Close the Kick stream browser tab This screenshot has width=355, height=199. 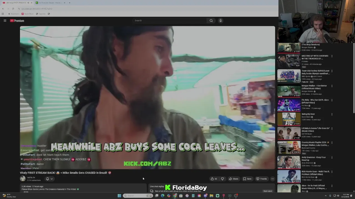pyautogui.click(x=64, y=3)
